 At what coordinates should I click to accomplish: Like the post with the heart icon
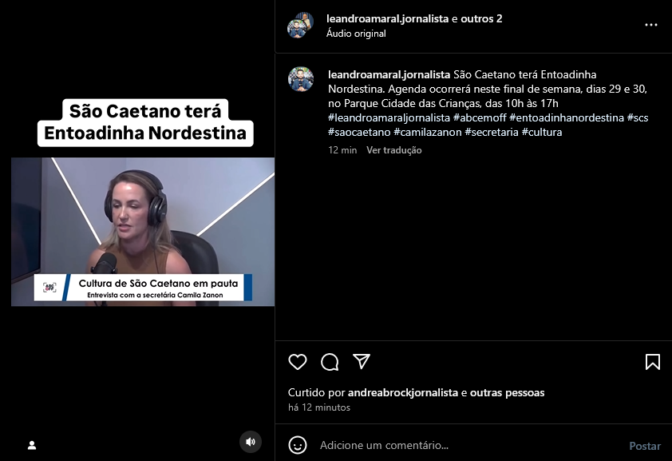(x=298, y=362)
